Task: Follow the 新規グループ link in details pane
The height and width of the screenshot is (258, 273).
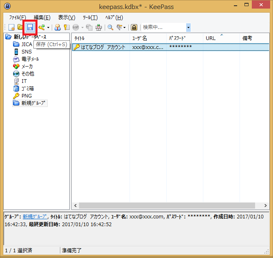Action: [35, 217]
